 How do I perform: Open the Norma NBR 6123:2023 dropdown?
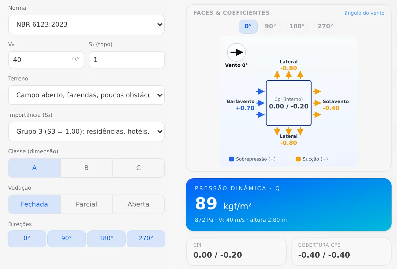[86, 25]
